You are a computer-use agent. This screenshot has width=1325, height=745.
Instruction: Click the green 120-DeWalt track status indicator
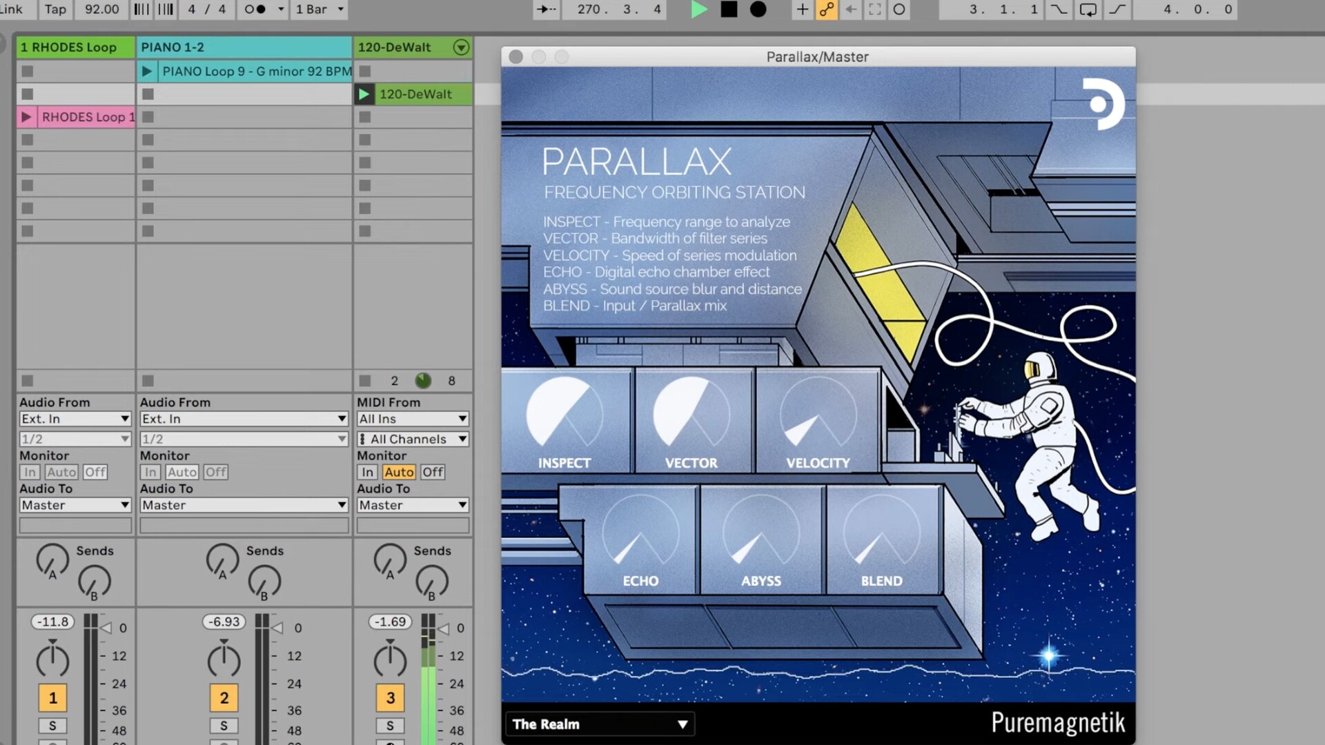[423, 380]
